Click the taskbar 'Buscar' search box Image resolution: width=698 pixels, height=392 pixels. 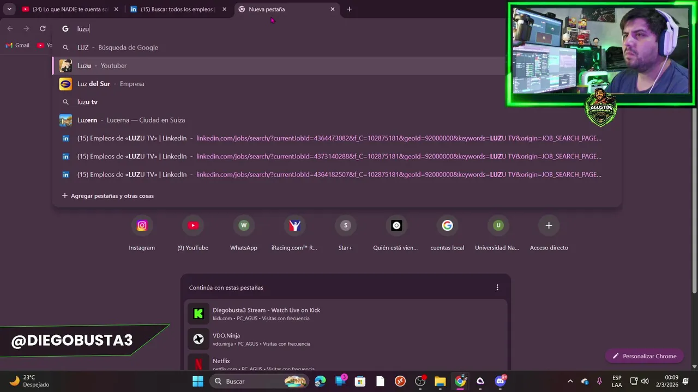point(258,381)
